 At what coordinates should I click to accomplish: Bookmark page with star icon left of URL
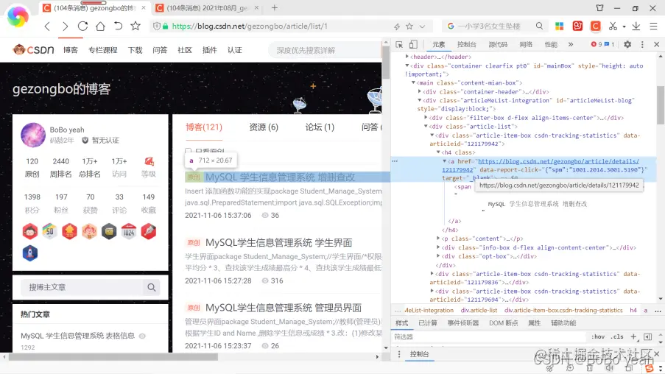[x=136, y=27]
